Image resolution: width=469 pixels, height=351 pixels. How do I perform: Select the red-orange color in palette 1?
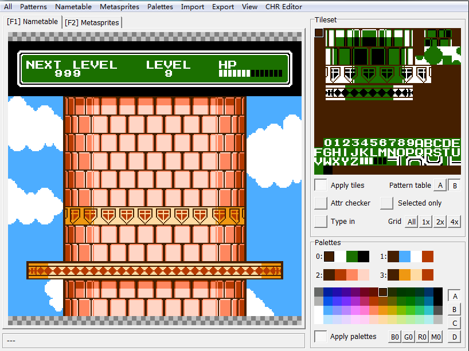point(428,257)
